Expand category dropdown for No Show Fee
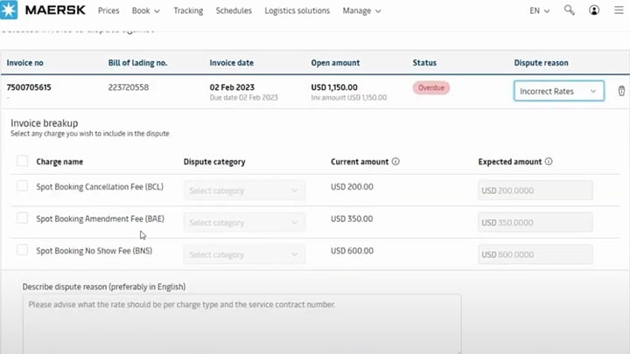630x354 pixels. point(244,254)
